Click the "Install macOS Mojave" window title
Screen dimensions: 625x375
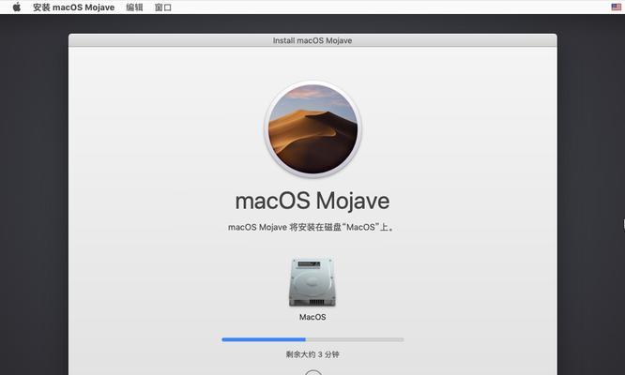click(312, 40)
